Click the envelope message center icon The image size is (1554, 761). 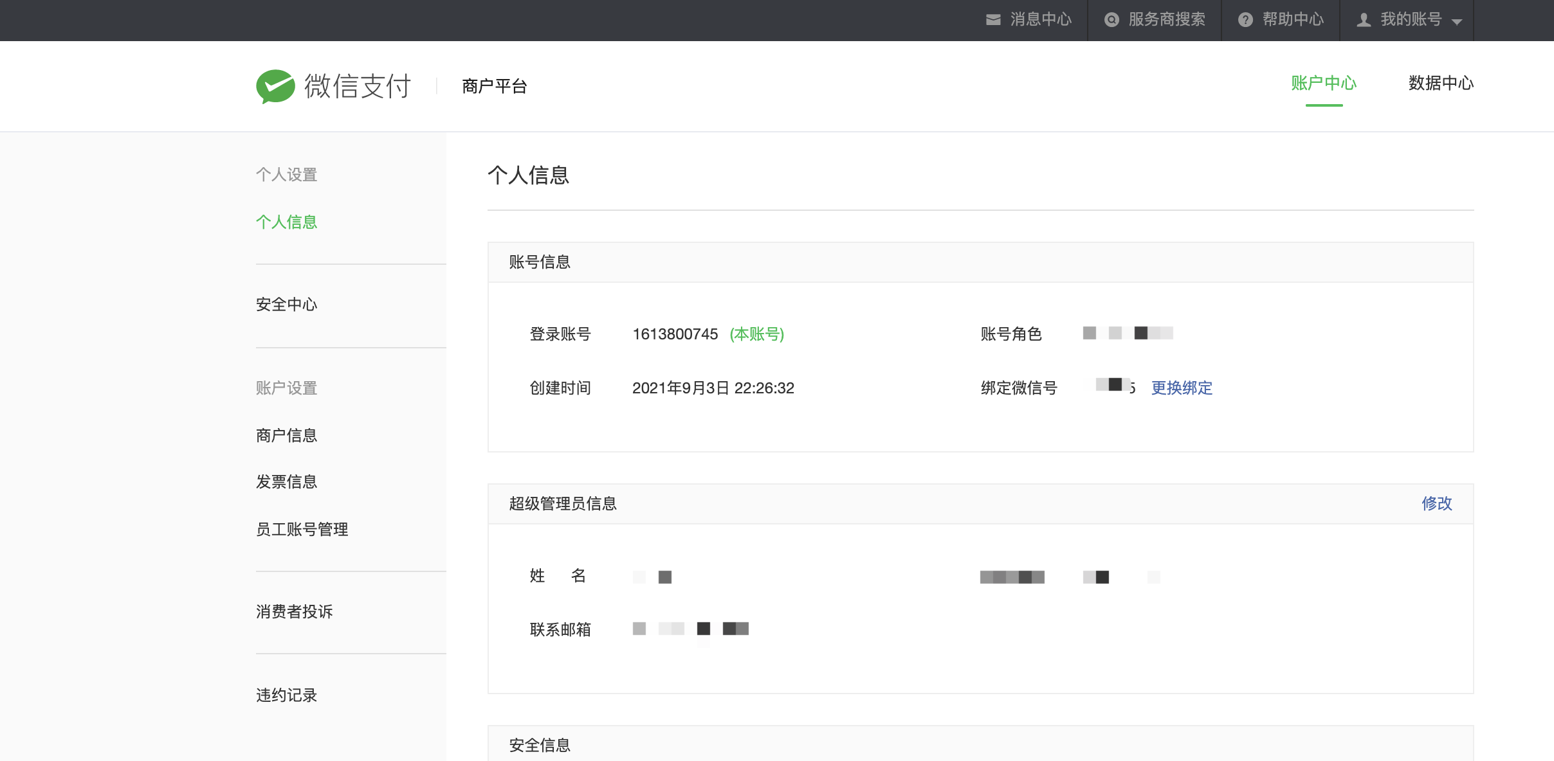tap(993, 20)
